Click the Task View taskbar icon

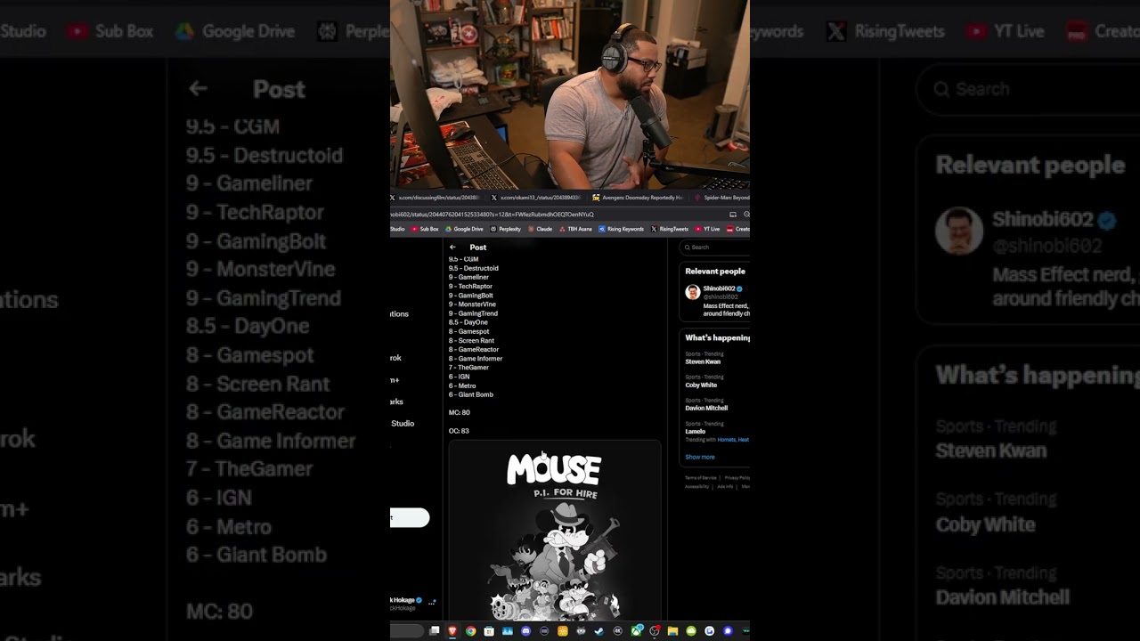pyautogui.click(x=435, y=631)
